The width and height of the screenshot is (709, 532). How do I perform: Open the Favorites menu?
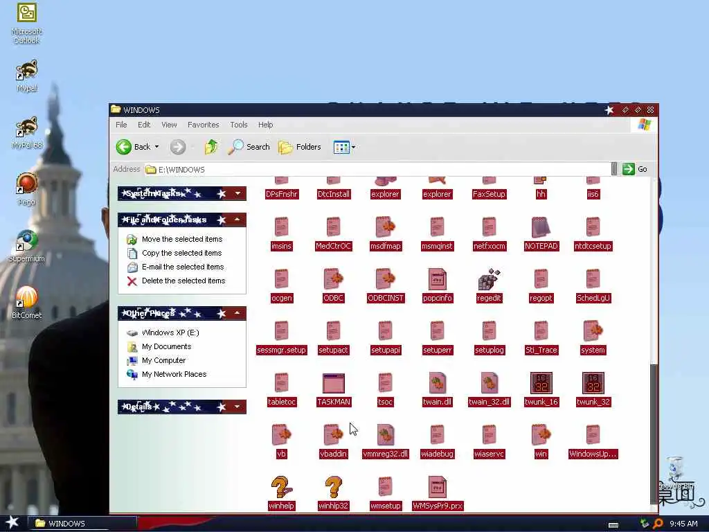click(x=203, y=125)
